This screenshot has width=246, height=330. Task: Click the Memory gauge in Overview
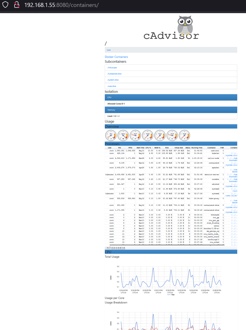(123, 136)
